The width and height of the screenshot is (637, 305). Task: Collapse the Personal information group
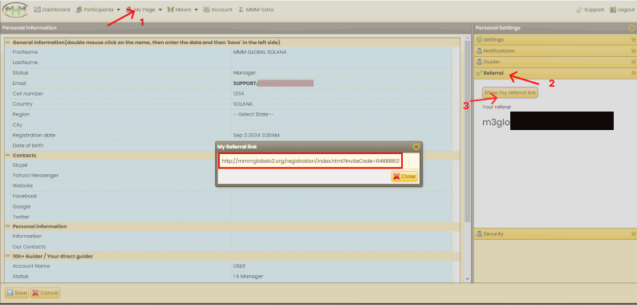[7, 226]
